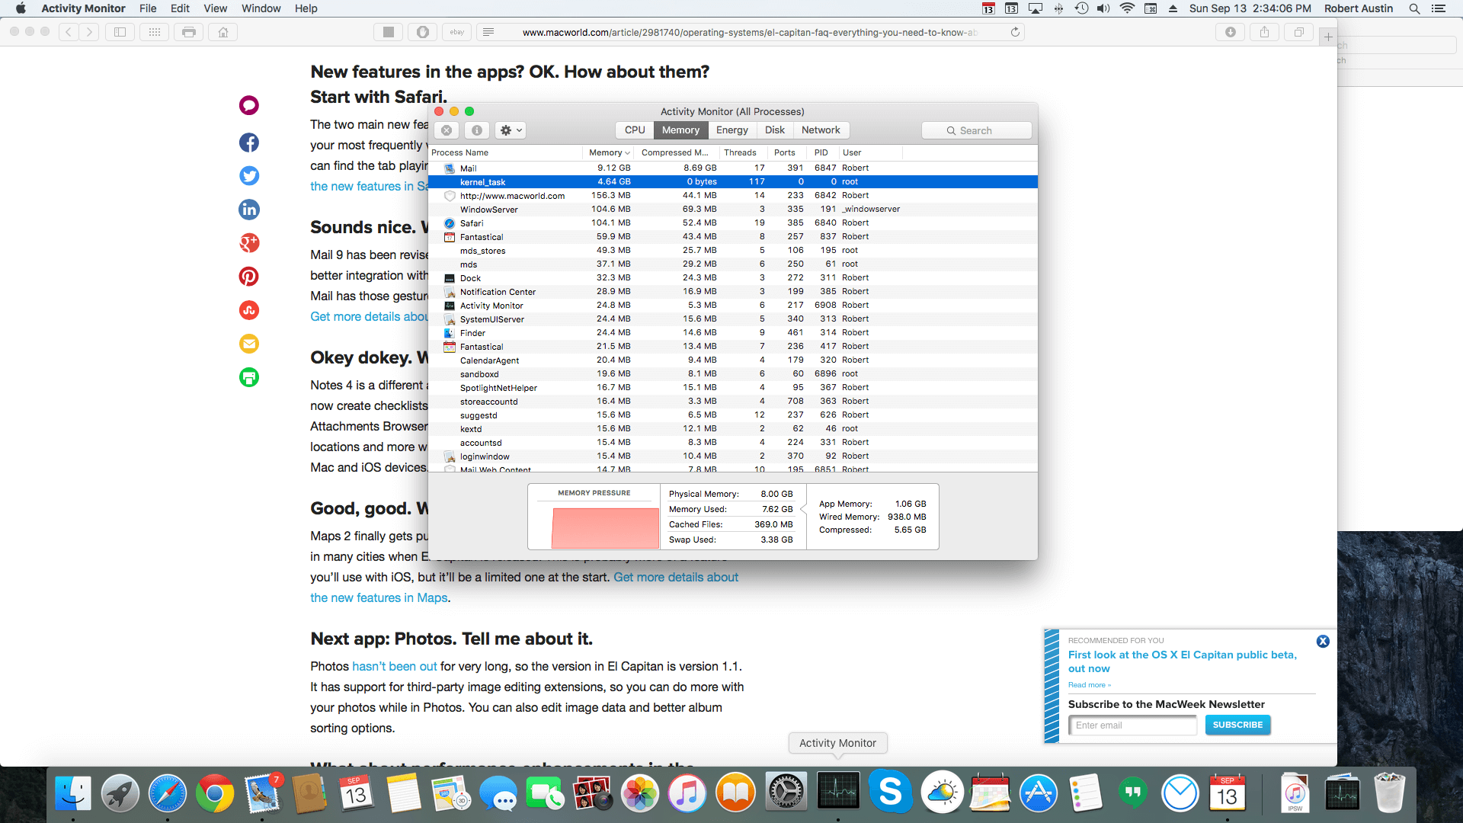
Task: Click the quit process (X) toolbar button
Action: click(x=447, y=130)
